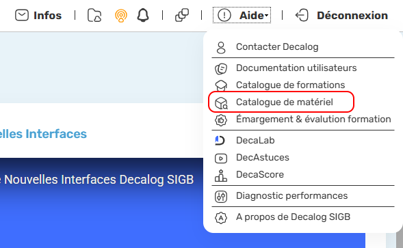The image size is (403, 248).
Task: Click the DecaLab logo icon
Action: tap(220, 141)
